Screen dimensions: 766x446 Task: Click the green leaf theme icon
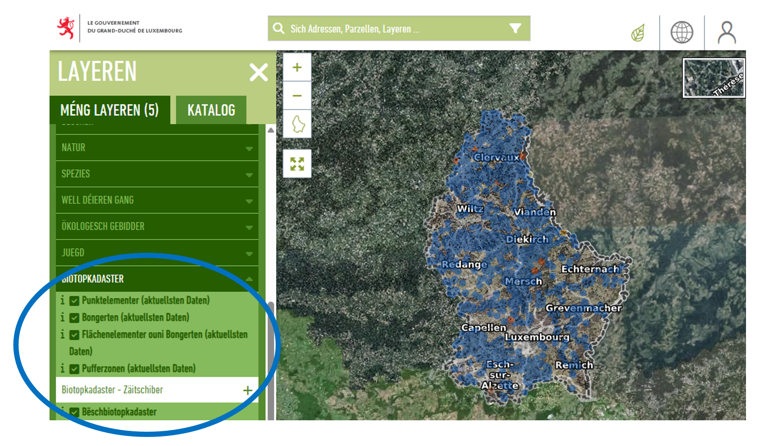(638, 33)
